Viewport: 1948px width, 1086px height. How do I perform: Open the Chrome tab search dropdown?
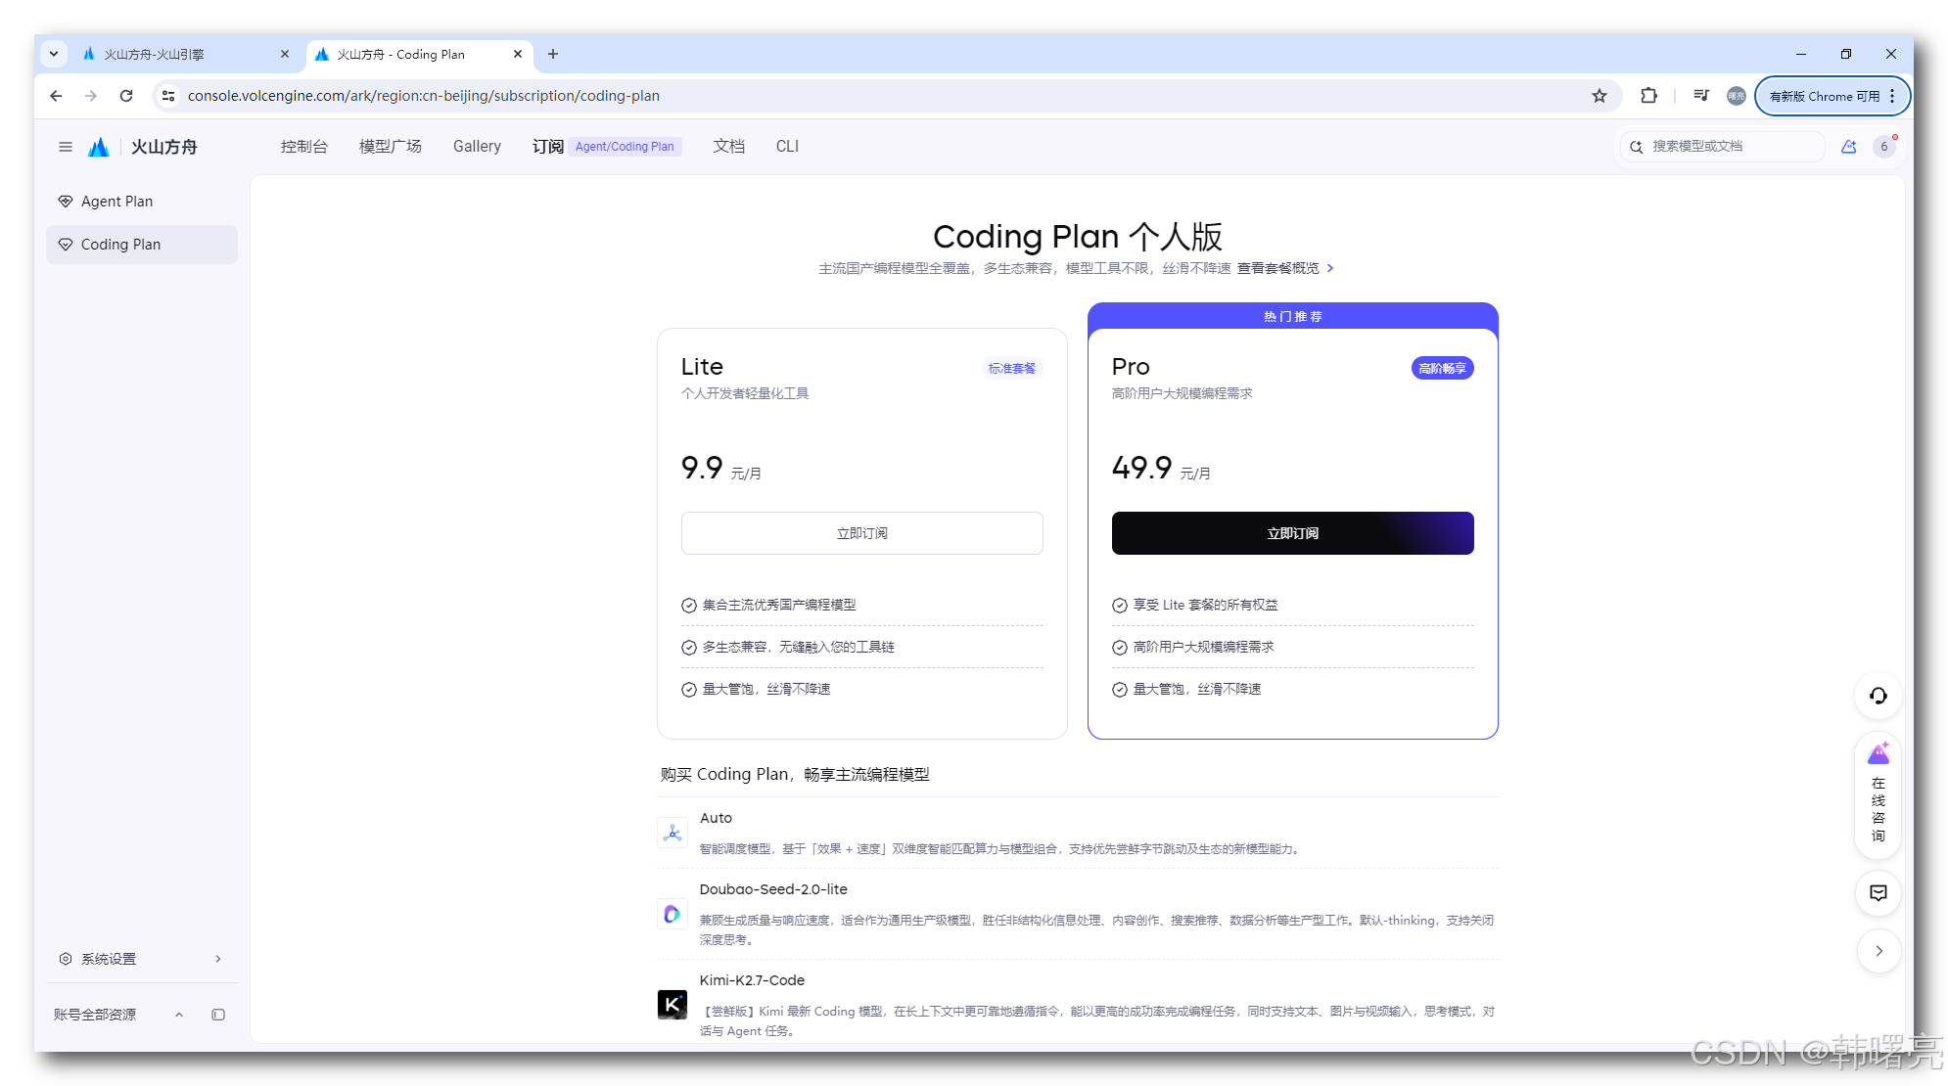54,54
